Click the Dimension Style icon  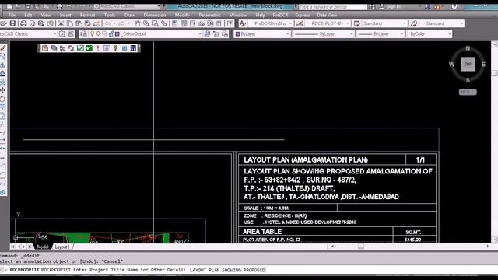pos(300,23)
